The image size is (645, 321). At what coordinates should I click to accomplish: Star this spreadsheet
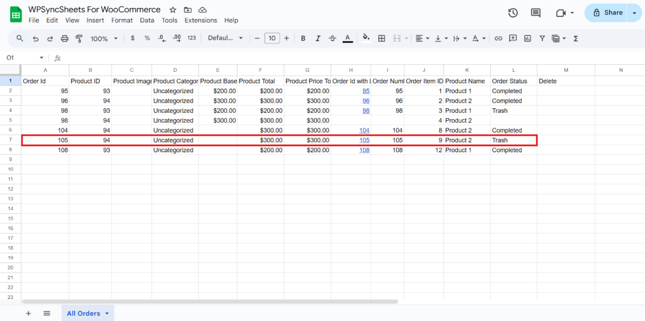tap(173, 10)
